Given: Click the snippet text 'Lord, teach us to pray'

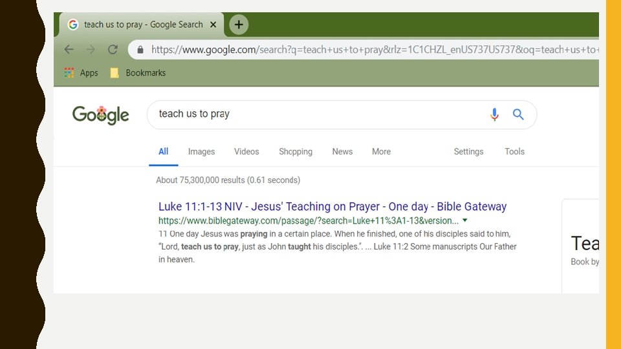Looking at the screenshot, I should coord(199,246).
